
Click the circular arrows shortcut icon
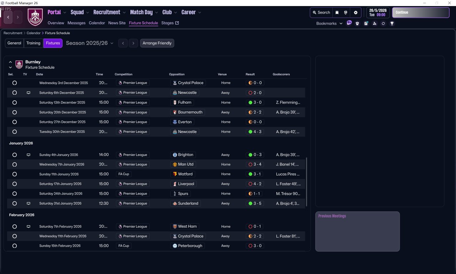click(383, 23)
